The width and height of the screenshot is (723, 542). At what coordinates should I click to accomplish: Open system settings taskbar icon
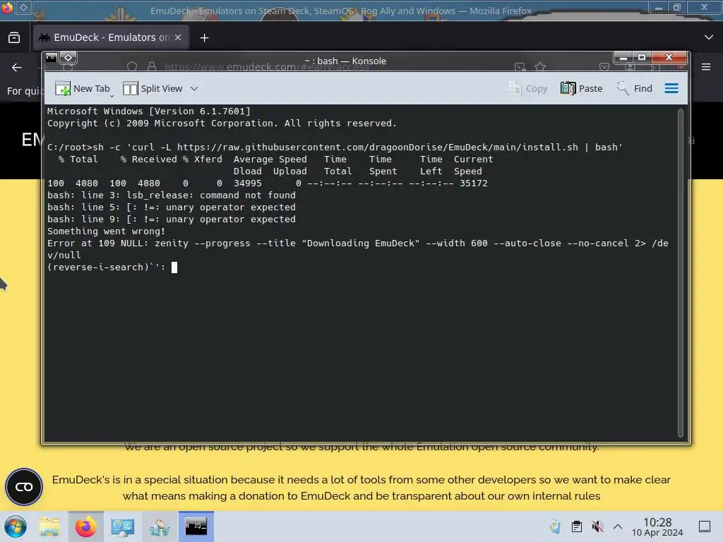122,526
